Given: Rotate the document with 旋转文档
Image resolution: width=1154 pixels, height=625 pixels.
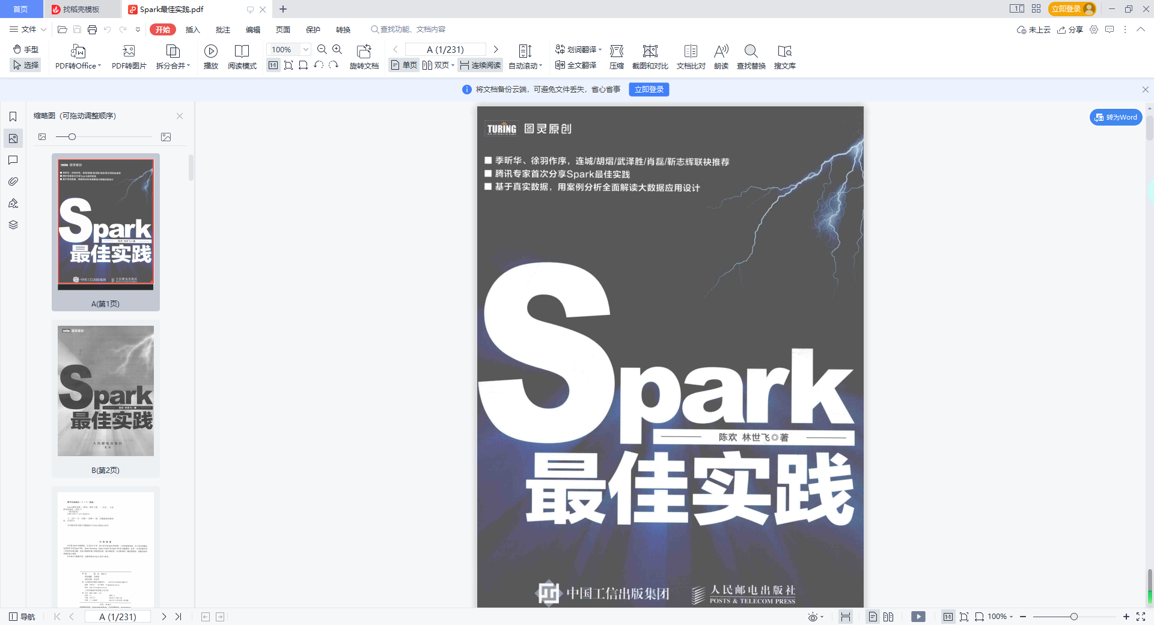Looking at the screenshot, I should [x=364, y=57].
